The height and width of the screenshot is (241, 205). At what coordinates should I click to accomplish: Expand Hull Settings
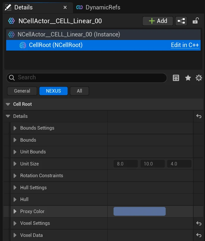[15, 188]
